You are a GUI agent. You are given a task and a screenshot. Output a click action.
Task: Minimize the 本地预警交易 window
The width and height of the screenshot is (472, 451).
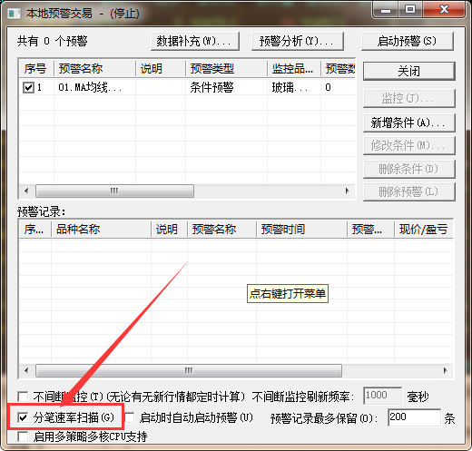[x=386, y=10]
